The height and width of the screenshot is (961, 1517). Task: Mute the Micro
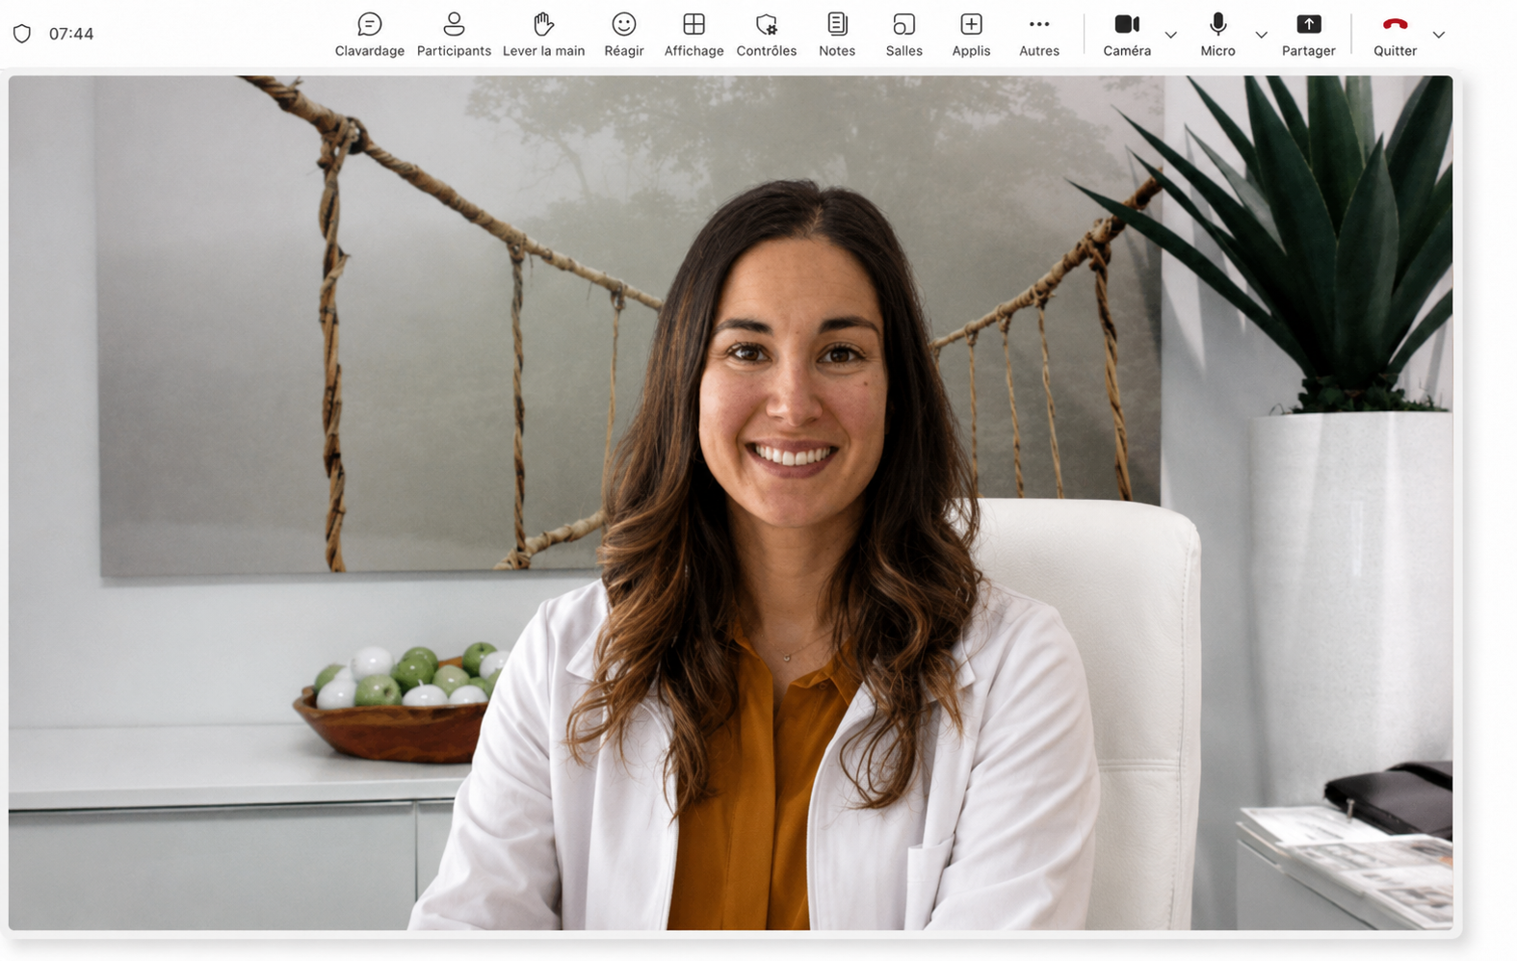point(1217,35)
